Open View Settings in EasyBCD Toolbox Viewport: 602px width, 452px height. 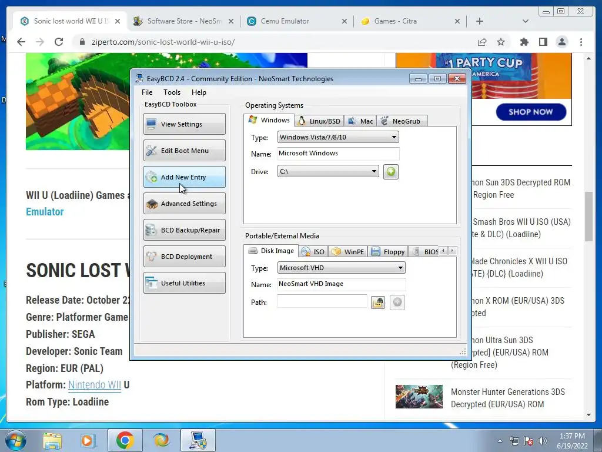pos(184,124)
